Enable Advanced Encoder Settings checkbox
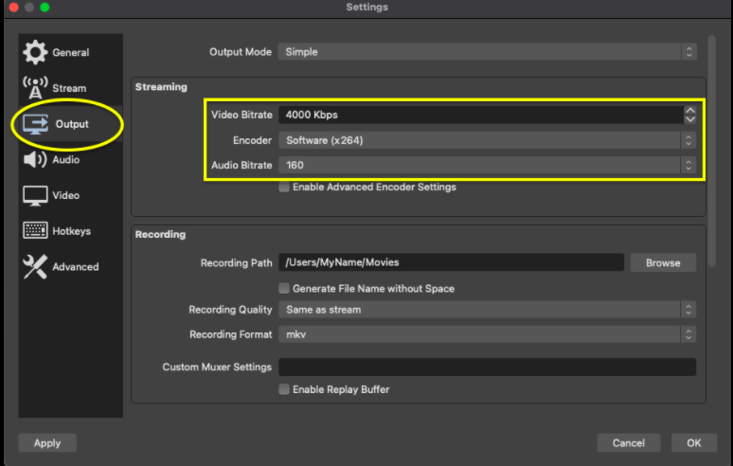 tap(284, 187)
